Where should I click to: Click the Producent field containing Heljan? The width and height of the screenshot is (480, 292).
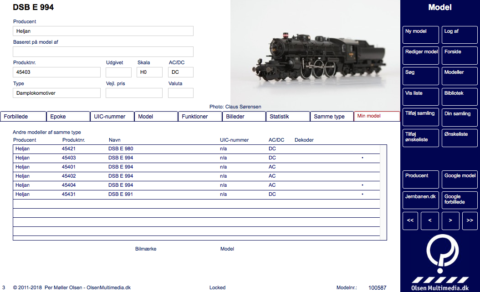(x=103, y=31)
